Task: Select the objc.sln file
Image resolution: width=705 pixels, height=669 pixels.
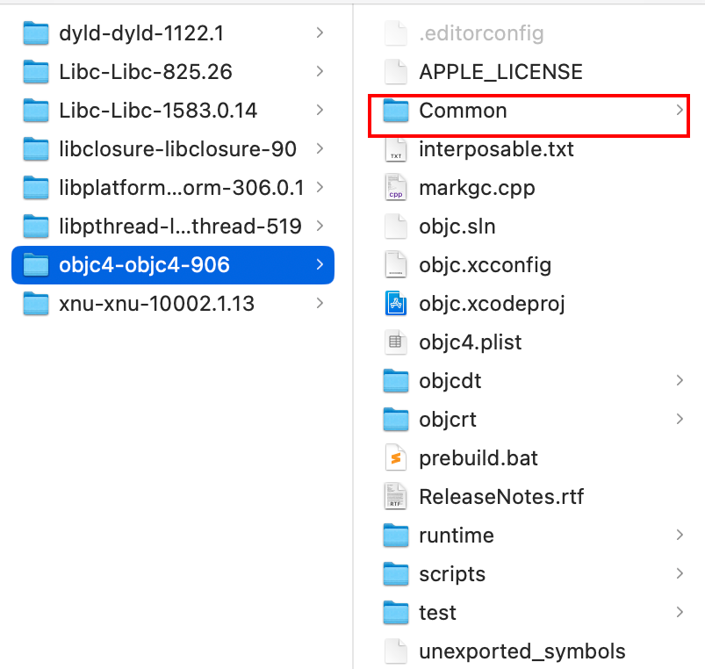Action: (457, 227)
